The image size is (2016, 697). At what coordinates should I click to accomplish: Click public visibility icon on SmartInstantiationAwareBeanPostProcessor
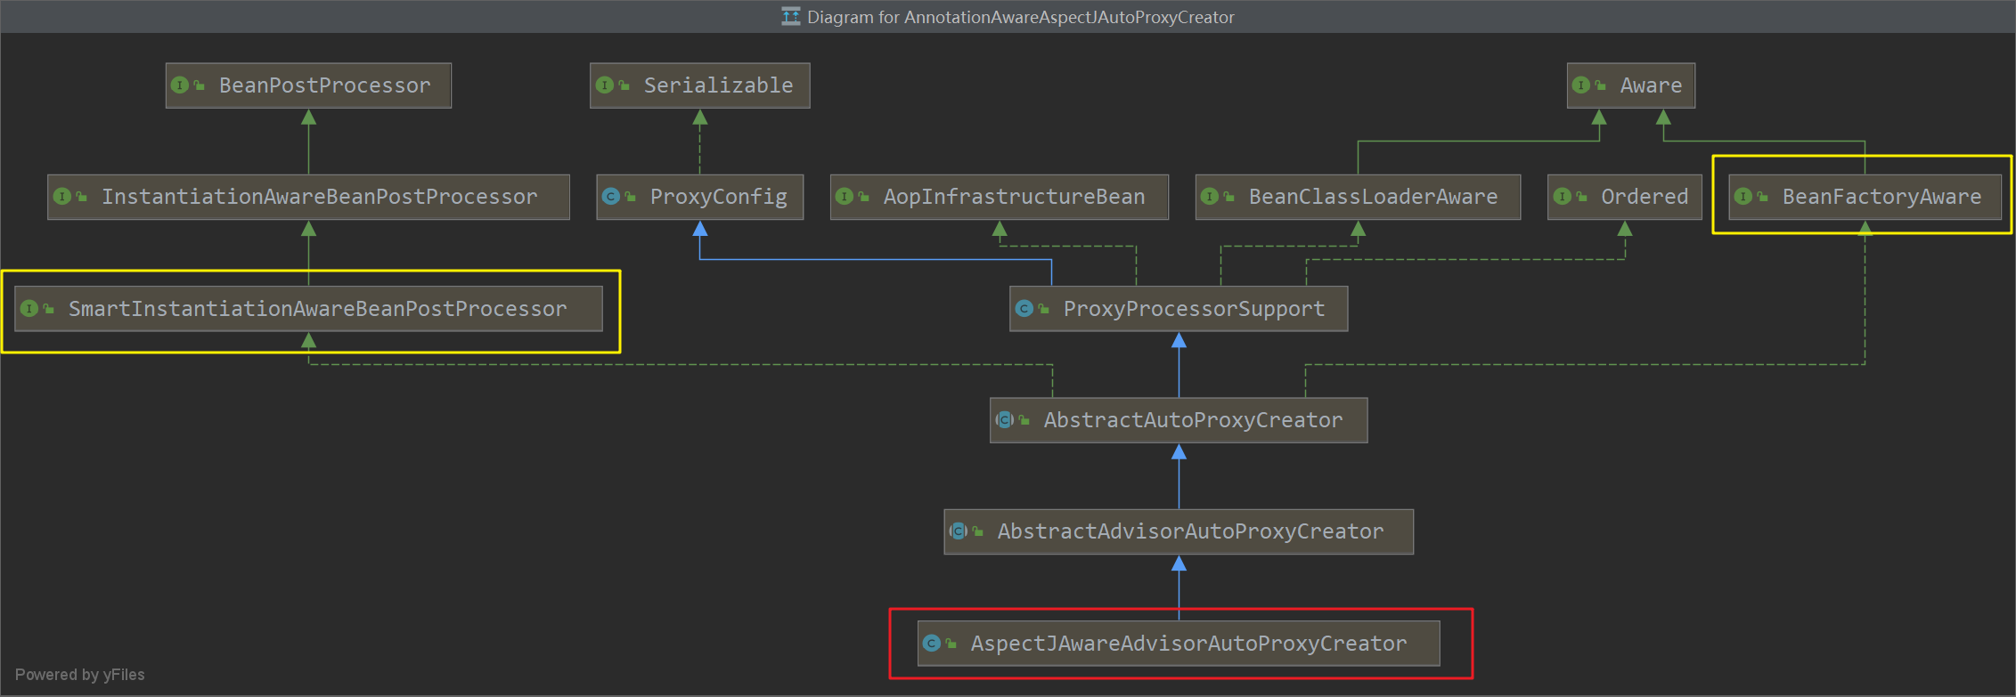click(49, 310)
